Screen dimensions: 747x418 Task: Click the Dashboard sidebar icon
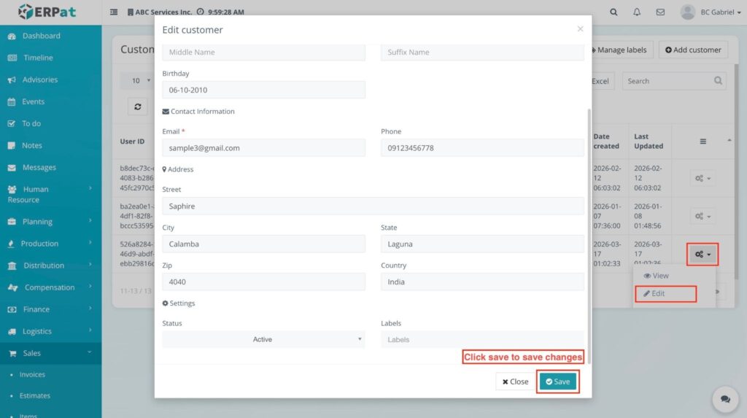[x=12, y=36]
